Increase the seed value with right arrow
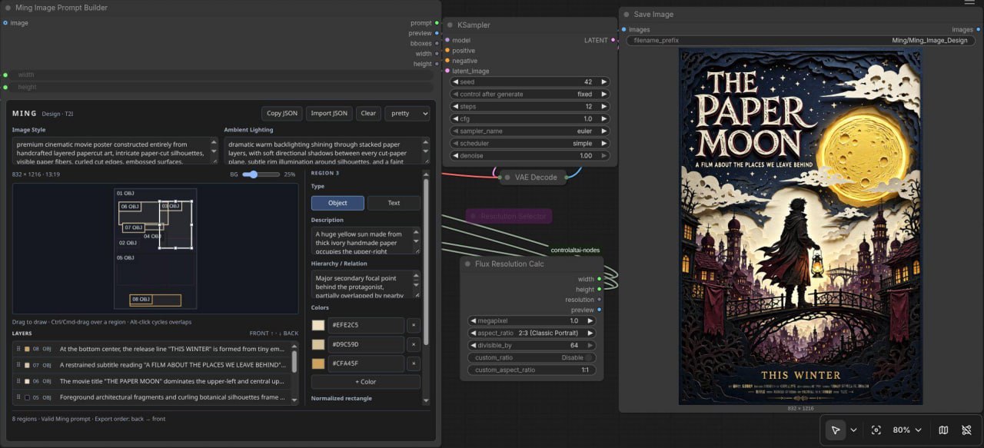 604,81
